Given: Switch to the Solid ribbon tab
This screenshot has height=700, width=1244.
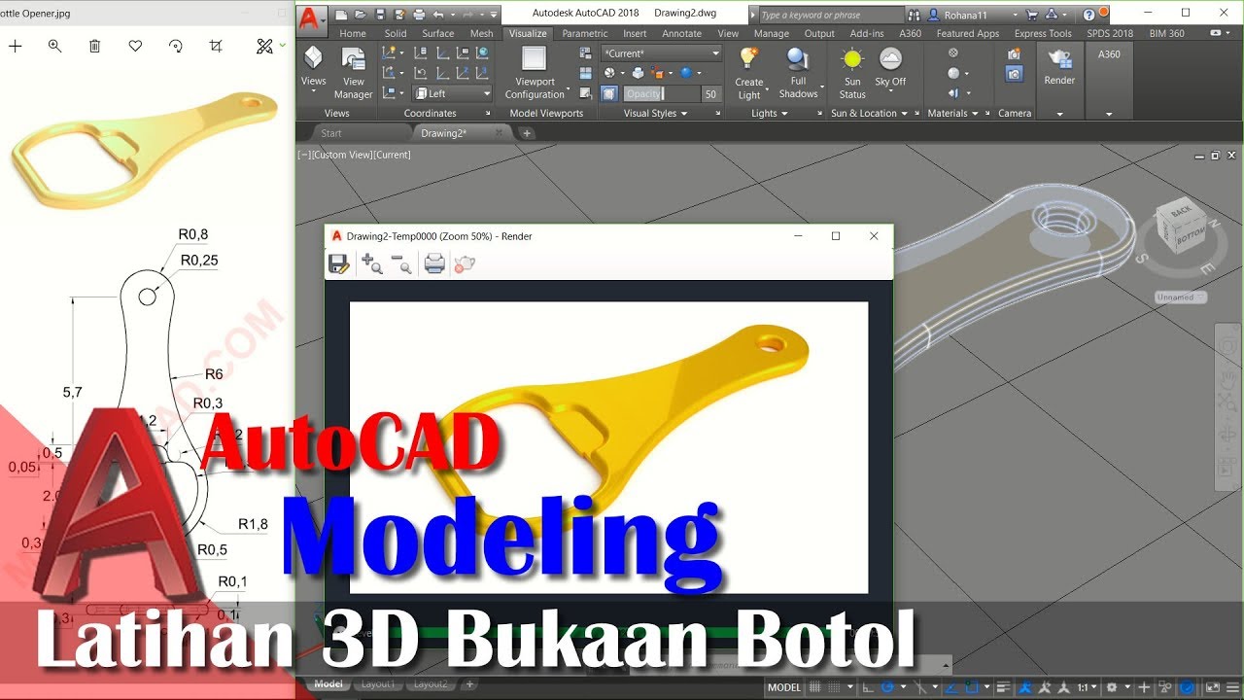Looking at the screenshot, I should pyautogui.click(x=396, y=33).
